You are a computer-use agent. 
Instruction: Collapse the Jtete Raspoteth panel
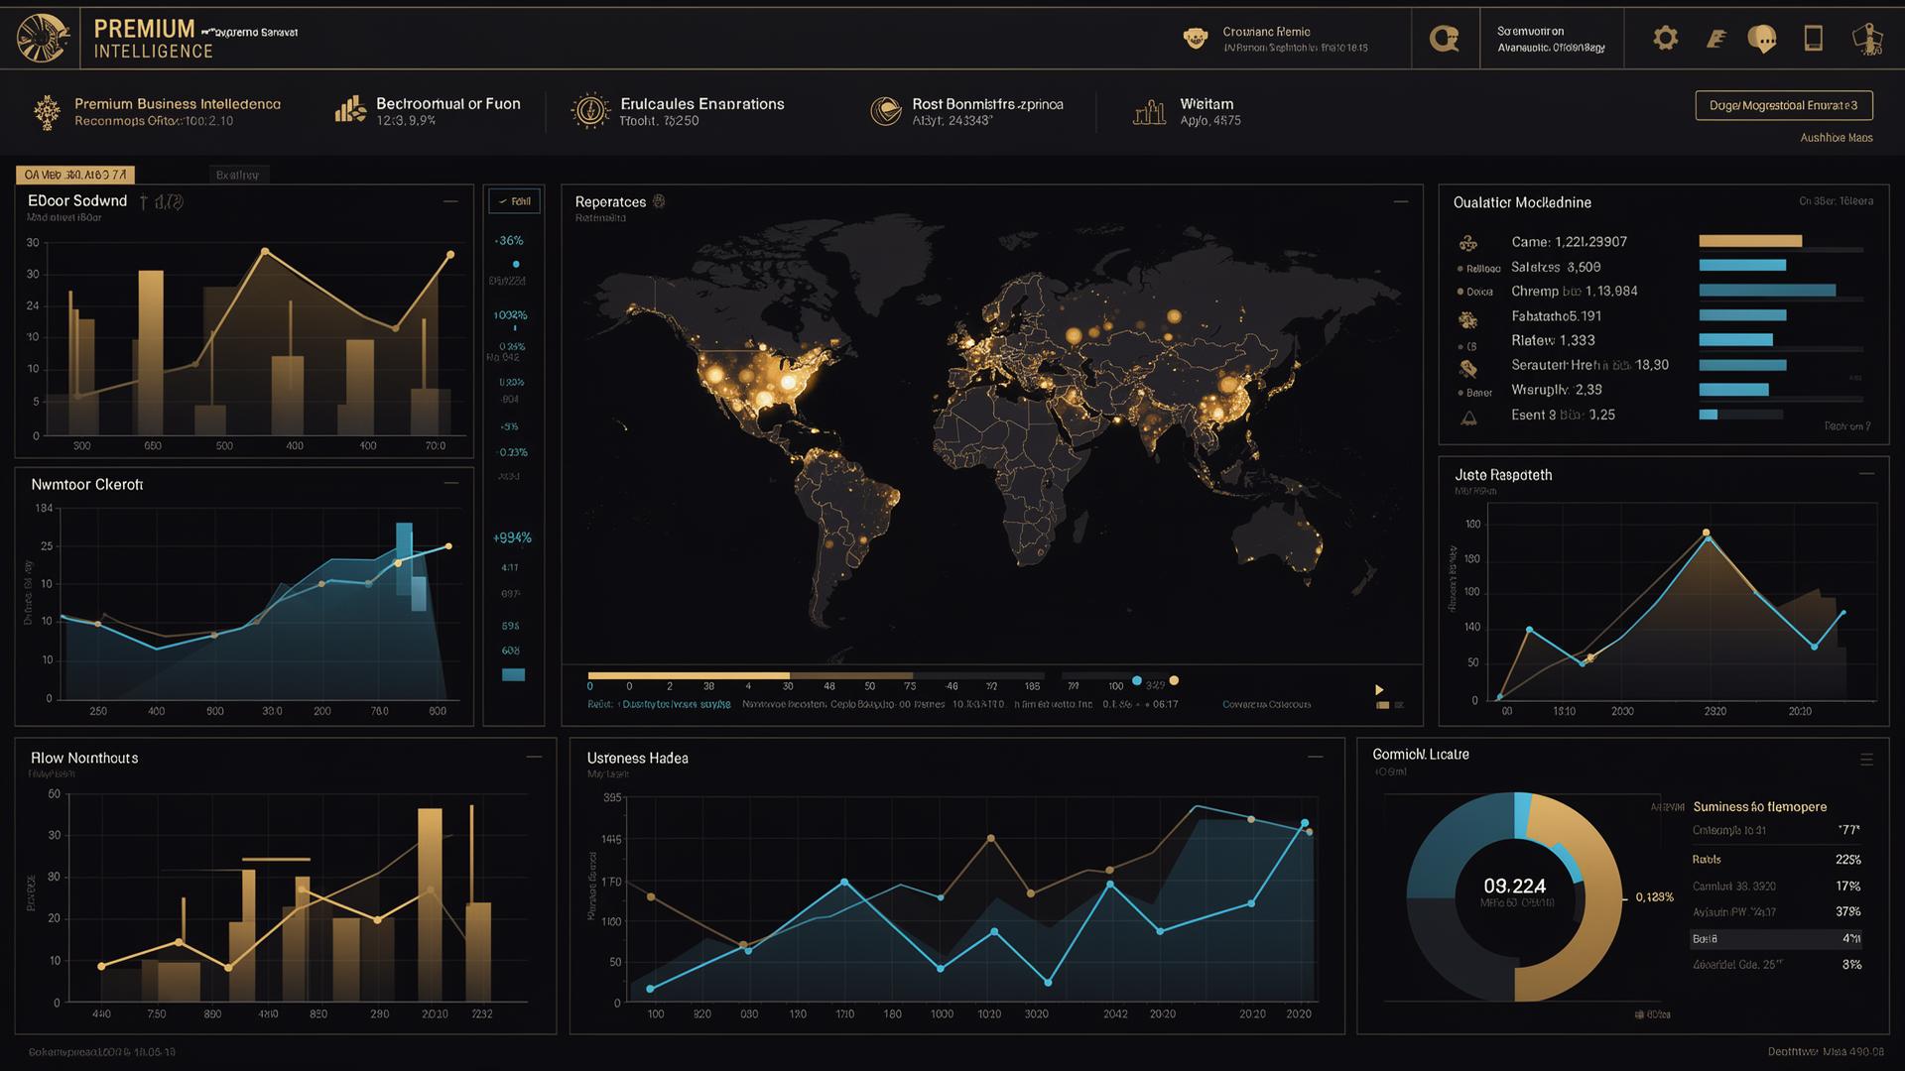(x=1866, y=474)
